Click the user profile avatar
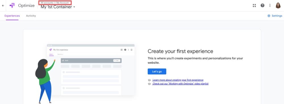This screenshot has height=104, width=284. [278, 5]
